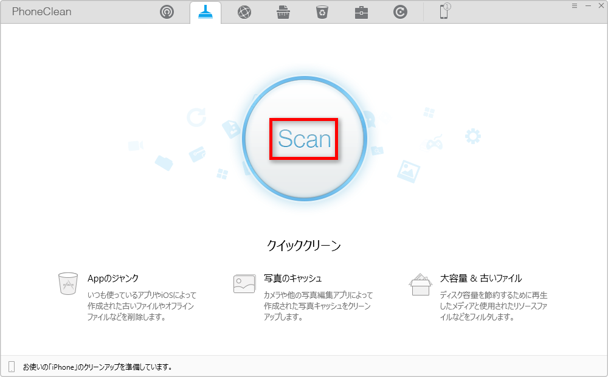608x377 pixels.
Task: Click the photo cache description text
Action: point(318,306)
